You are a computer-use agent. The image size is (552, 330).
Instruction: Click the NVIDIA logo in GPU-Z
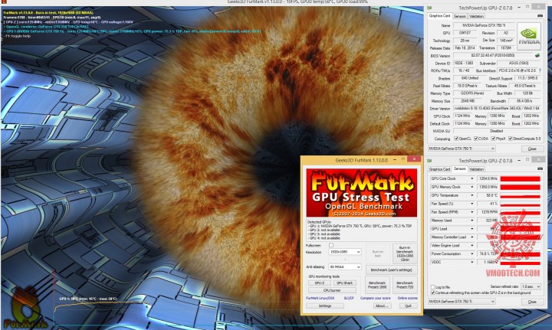tap(529, 37)
